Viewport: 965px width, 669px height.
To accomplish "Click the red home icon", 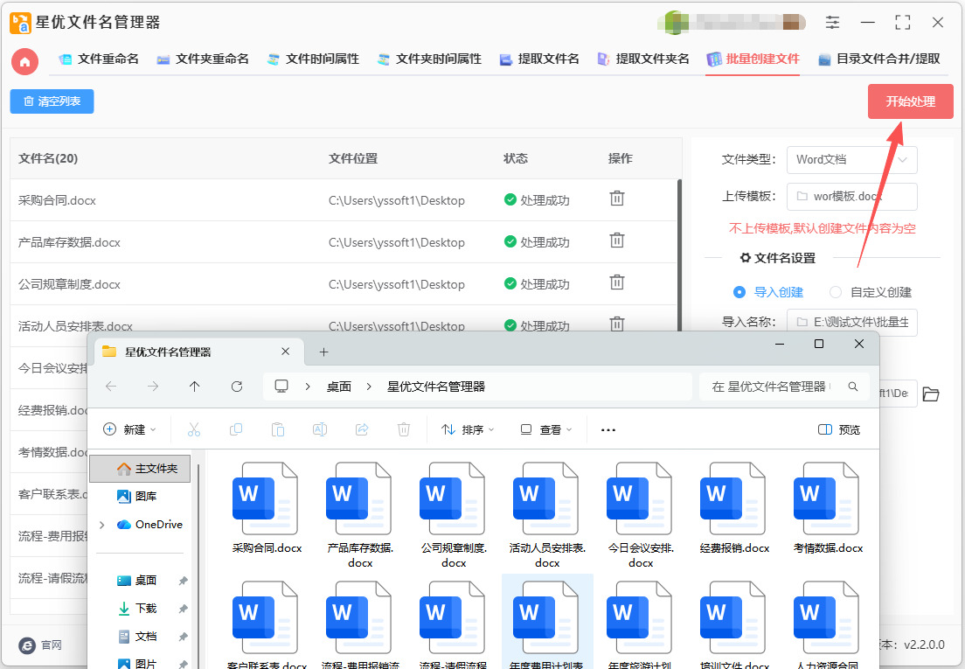I will tap(24, 61).
